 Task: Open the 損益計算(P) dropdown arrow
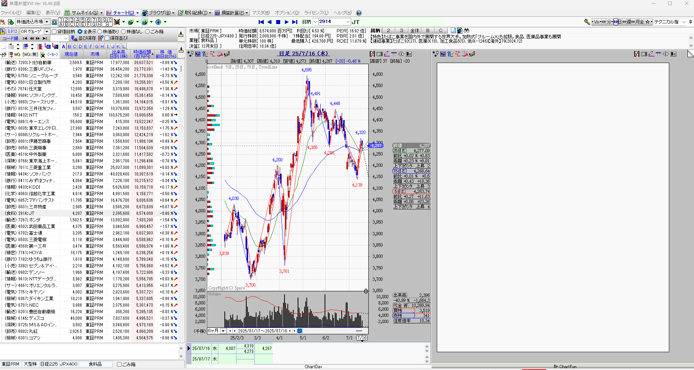point(247,13)
